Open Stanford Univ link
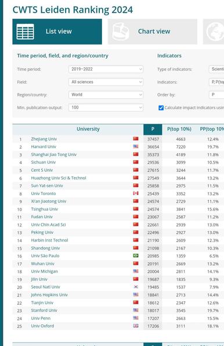224x346 pixels. (x=44, y=310)
